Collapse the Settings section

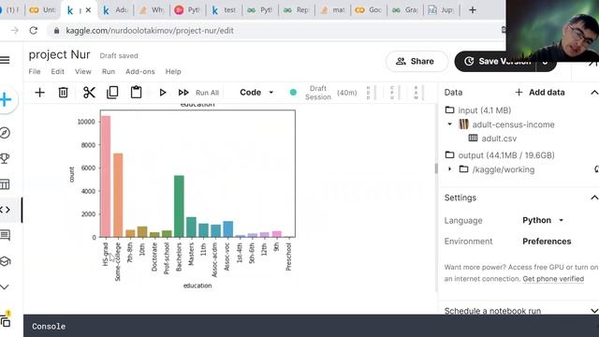(594, 198)
